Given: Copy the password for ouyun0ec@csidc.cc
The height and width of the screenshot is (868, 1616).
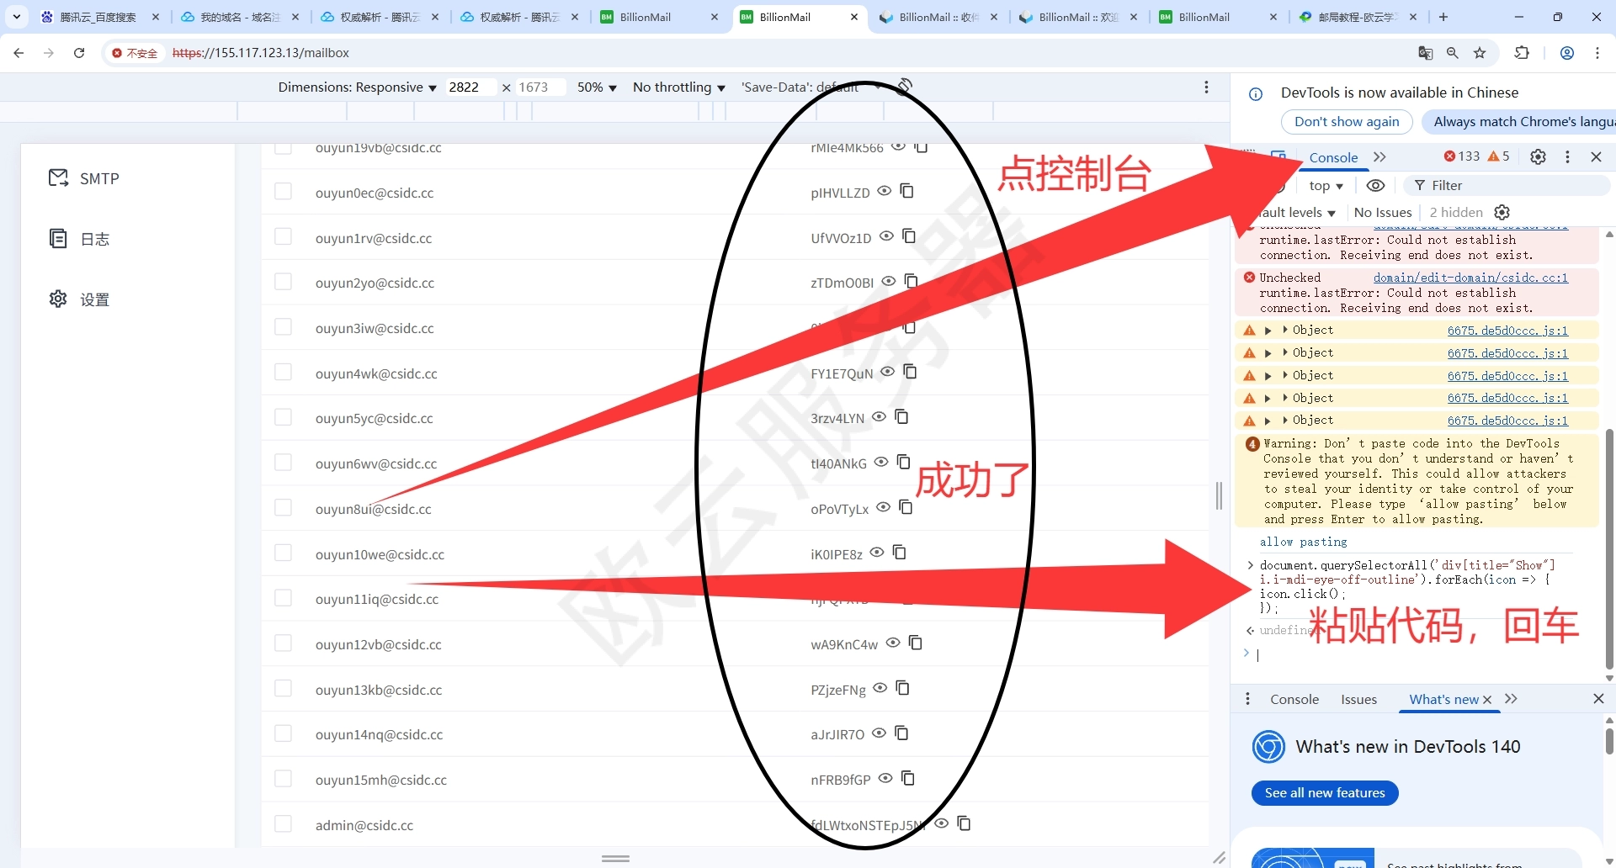Looking at the screenshot, I should 907,192.
